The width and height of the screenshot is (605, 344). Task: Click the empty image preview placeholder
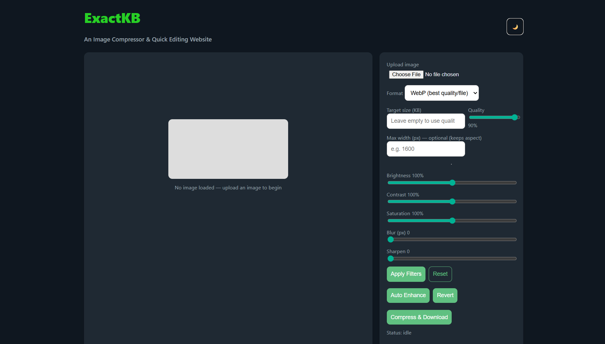(x=228, y=149)
